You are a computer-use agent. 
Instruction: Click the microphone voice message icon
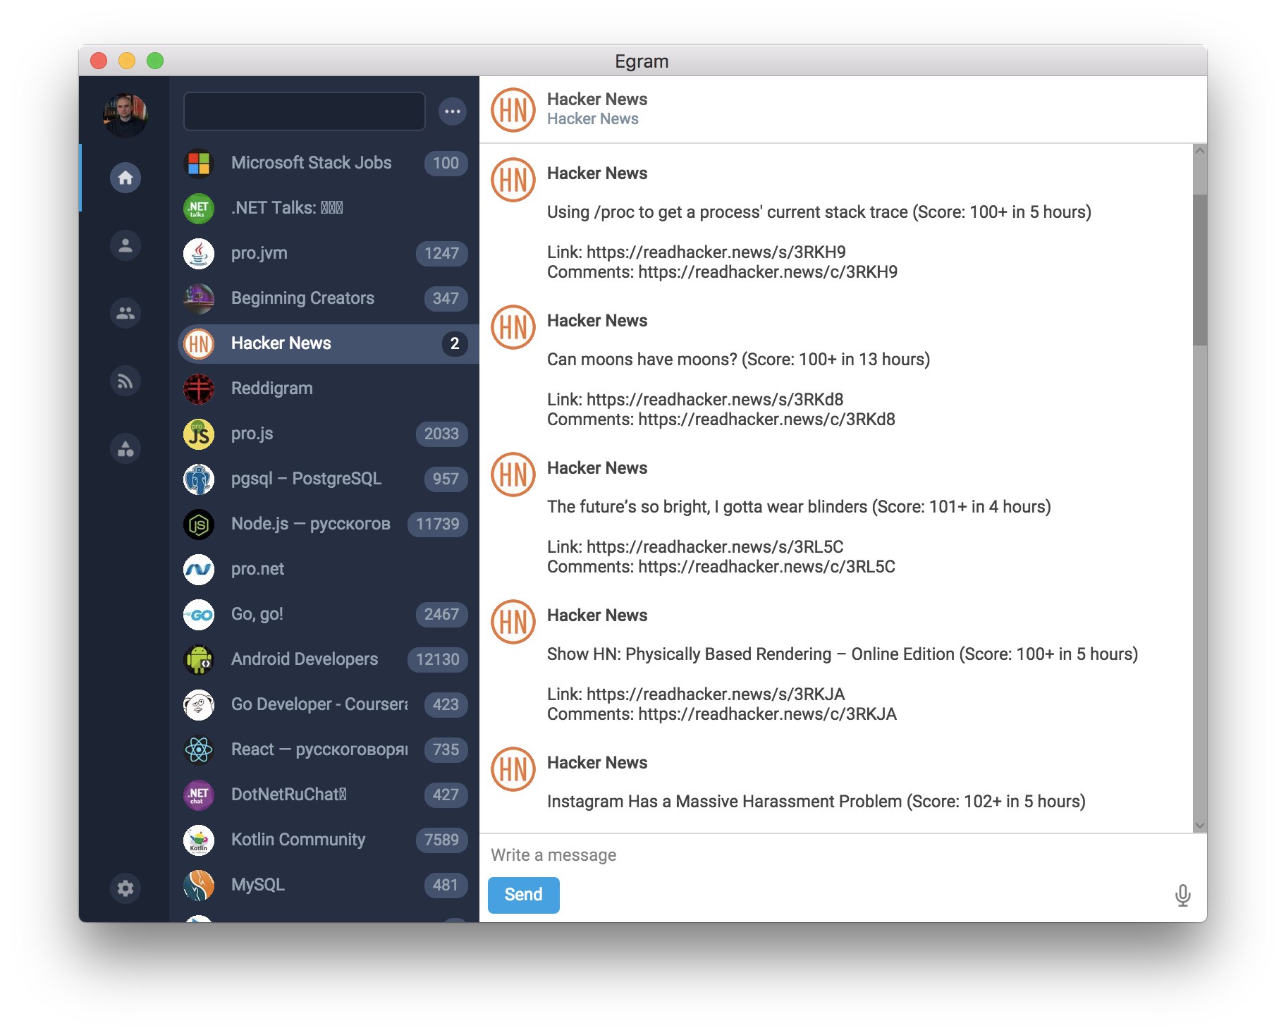[1182, 895]
